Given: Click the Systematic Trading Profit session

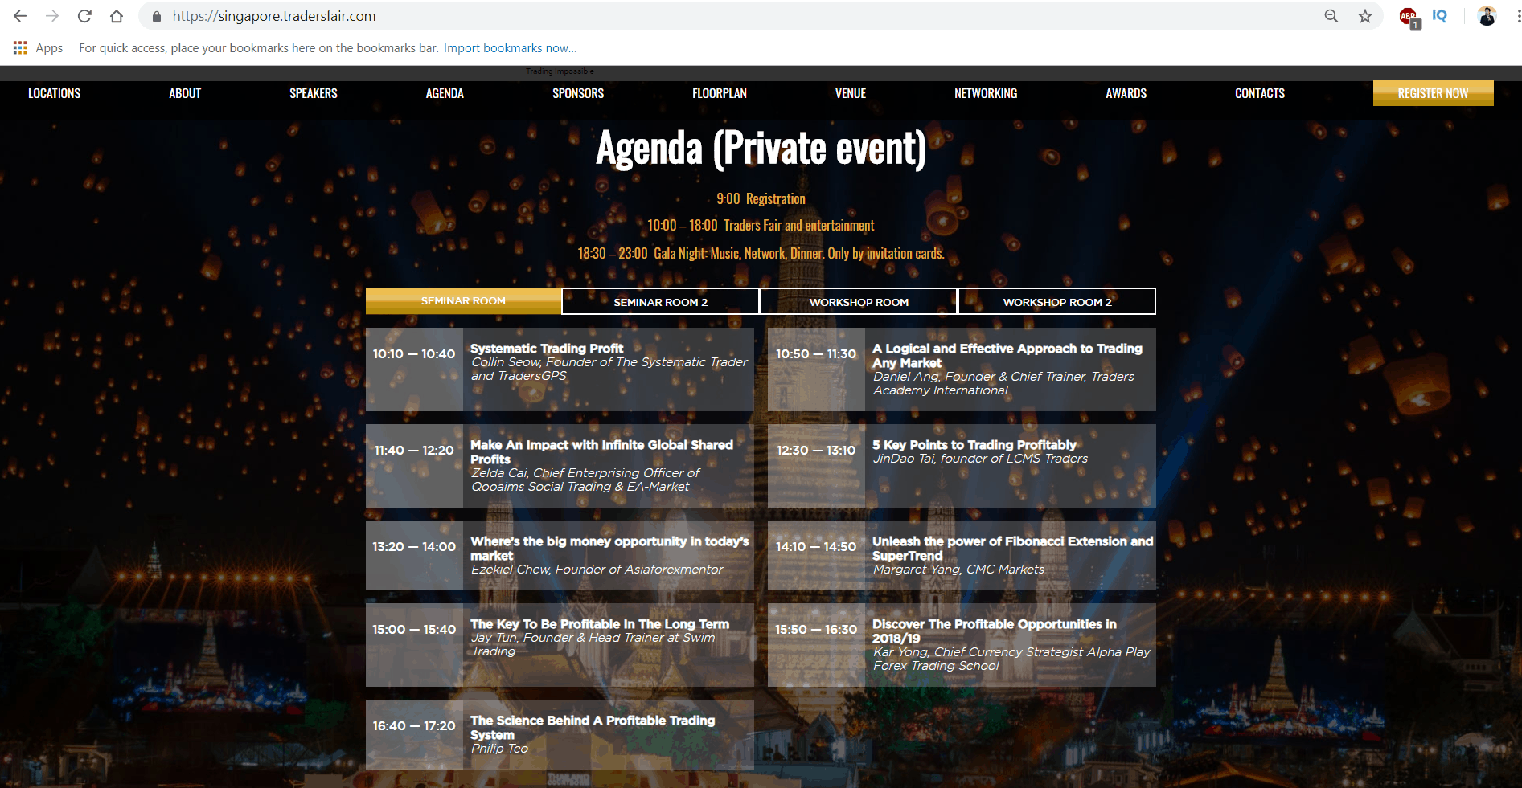Looking at the screenshot, I should point(547,349).
